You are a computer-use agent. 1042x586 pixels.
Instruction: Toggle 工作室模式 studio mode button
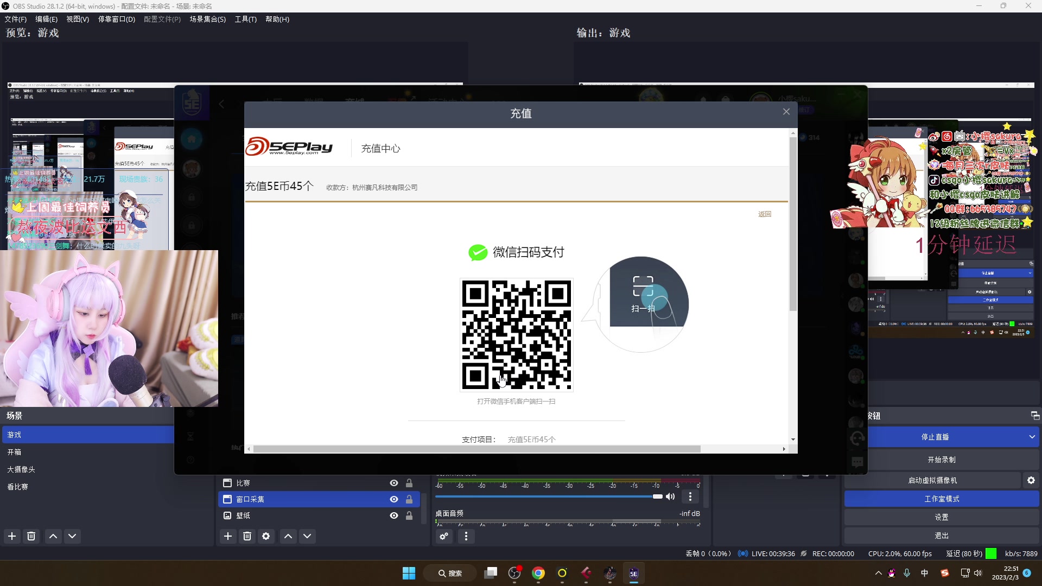coord(942,499)
